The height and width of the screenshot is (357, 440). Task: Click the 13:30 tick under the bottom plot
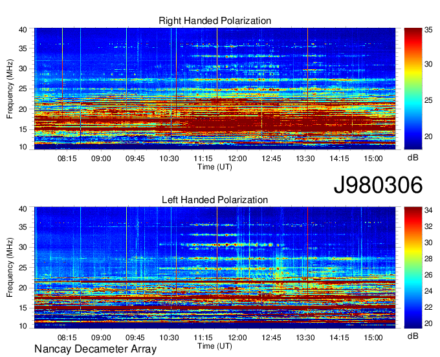click(x=305, y=338)
